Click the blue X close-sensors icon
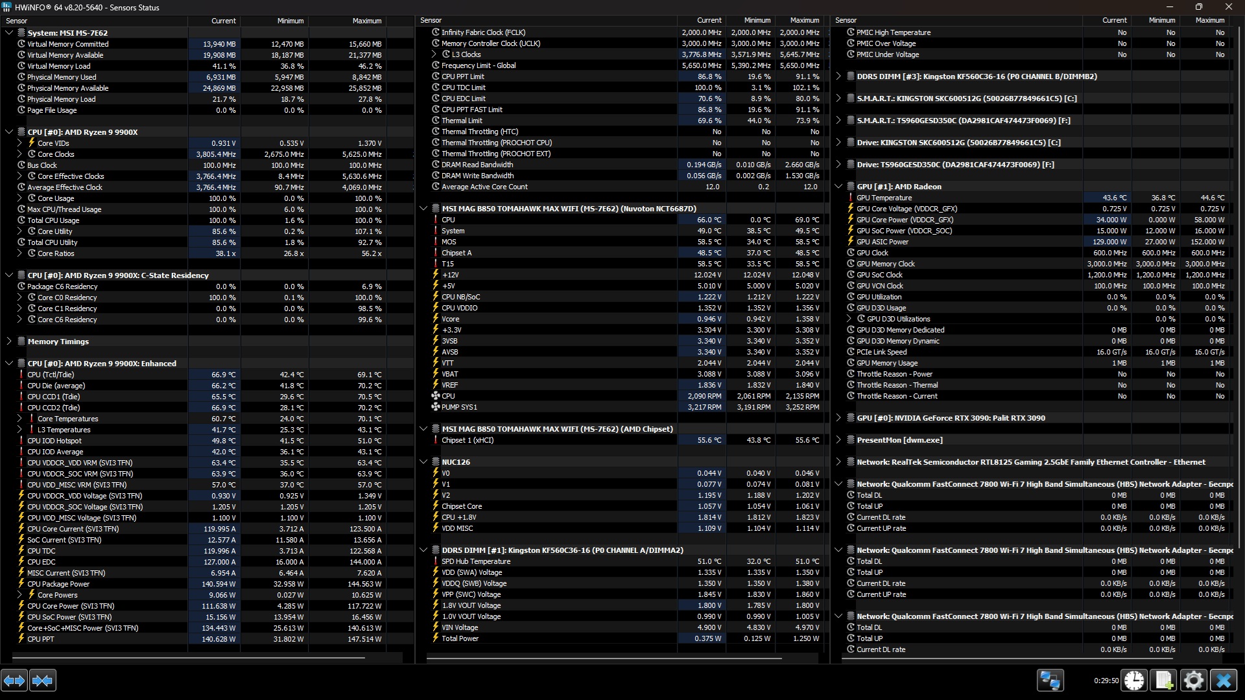This screenshot has width=1245, height=700. (x=1224, y=681)
